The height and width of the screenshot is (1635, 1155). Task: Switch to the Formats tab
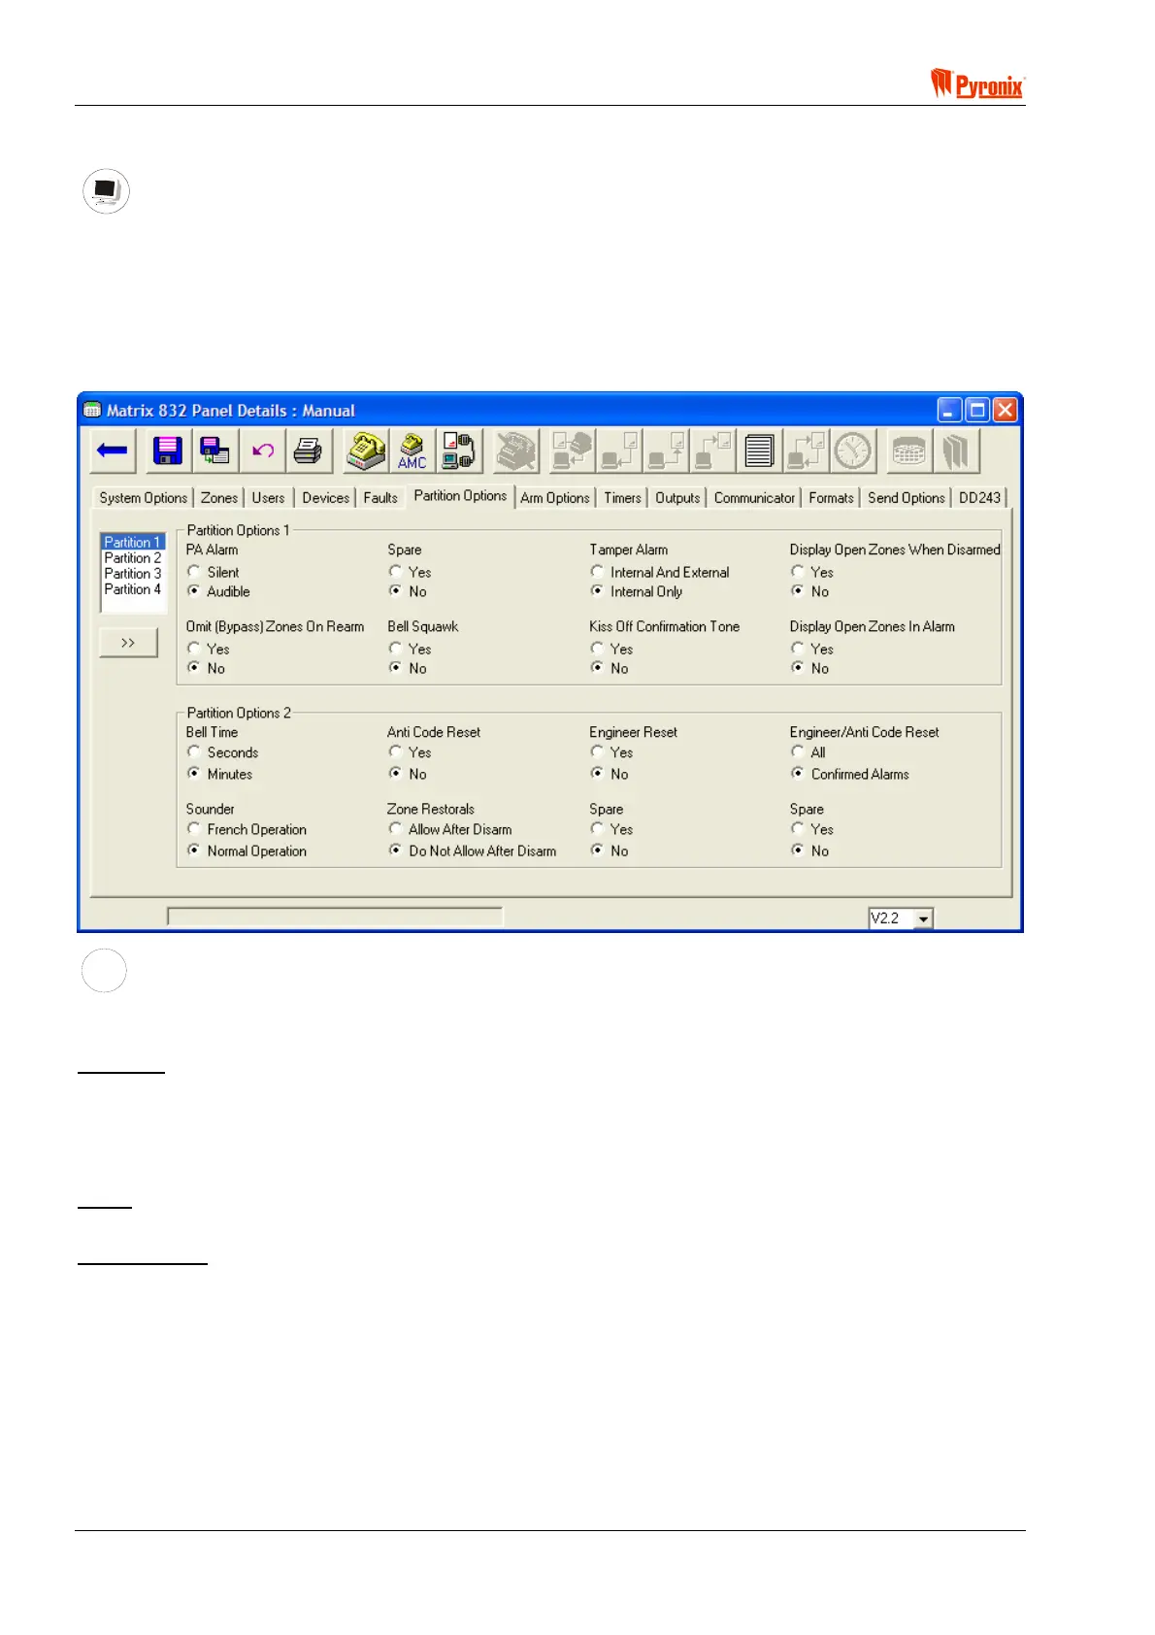pyautogui.click(x=832, y=498)
